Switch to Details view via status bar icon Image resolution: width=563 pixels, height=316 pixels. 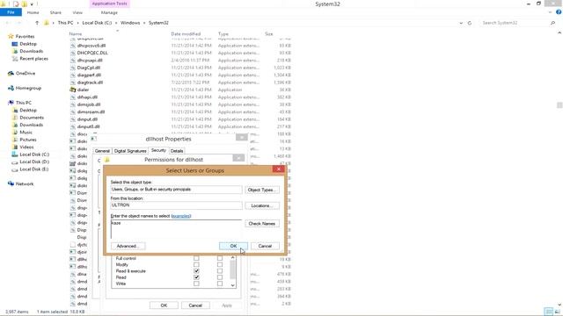tap(548, 312)
